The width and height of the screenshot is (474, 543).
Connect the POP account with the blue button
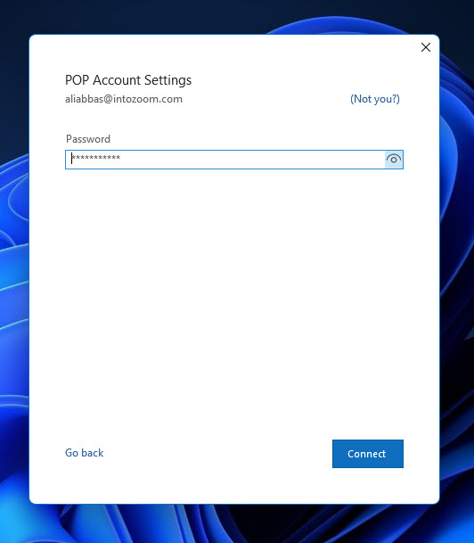click(x=368, y=454)
